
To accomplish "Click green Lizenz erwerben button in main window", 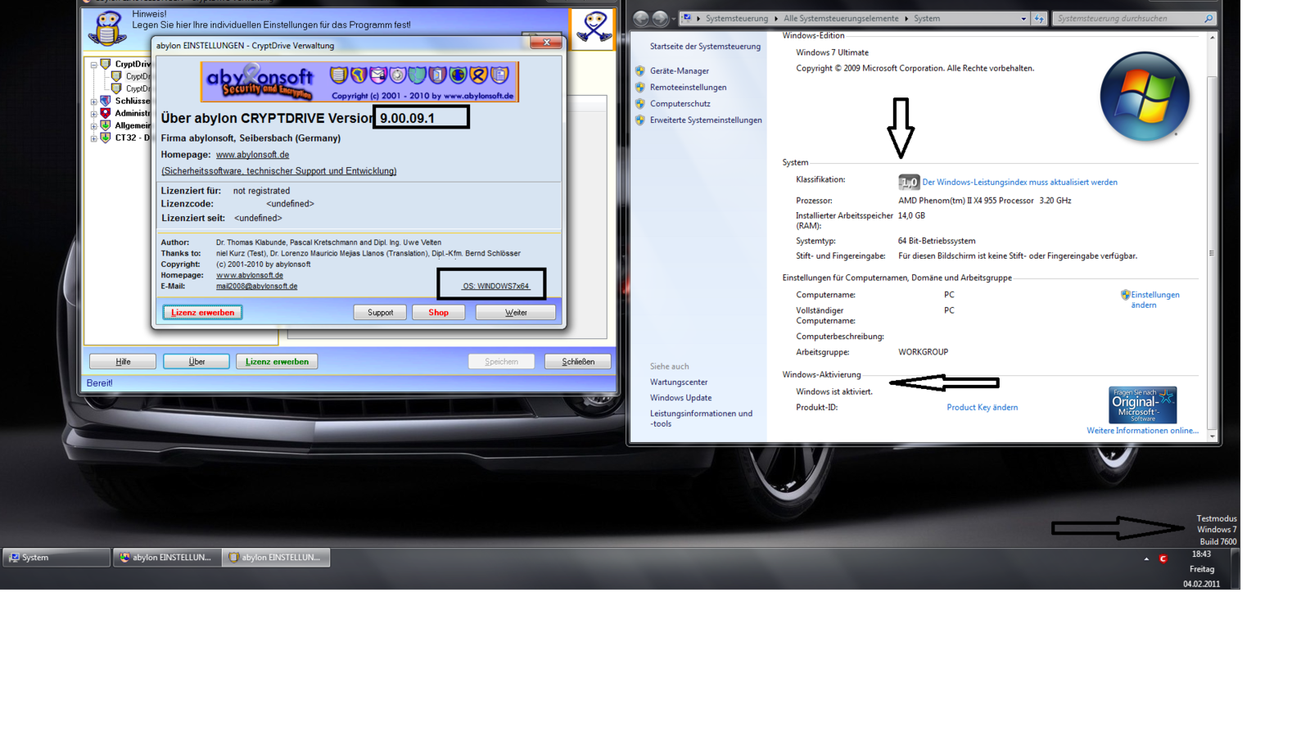I will click(277, 361).
